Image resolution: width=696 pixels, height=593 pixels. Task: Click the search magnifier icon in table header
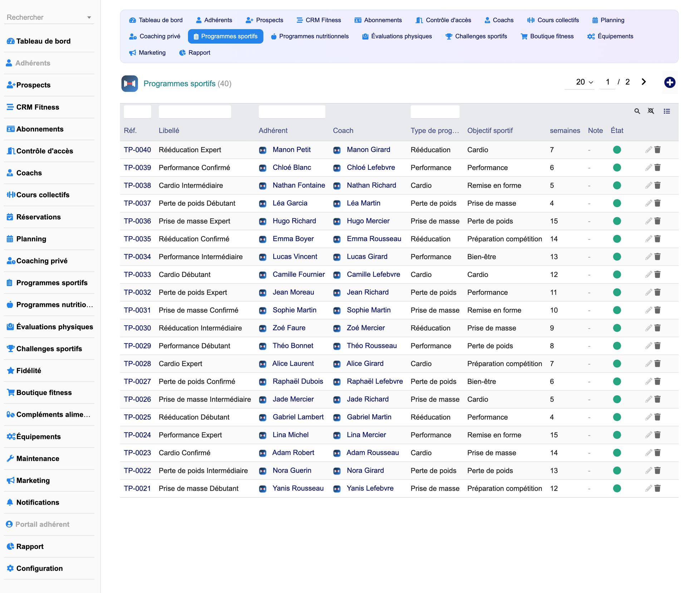[x=637, y=111]
